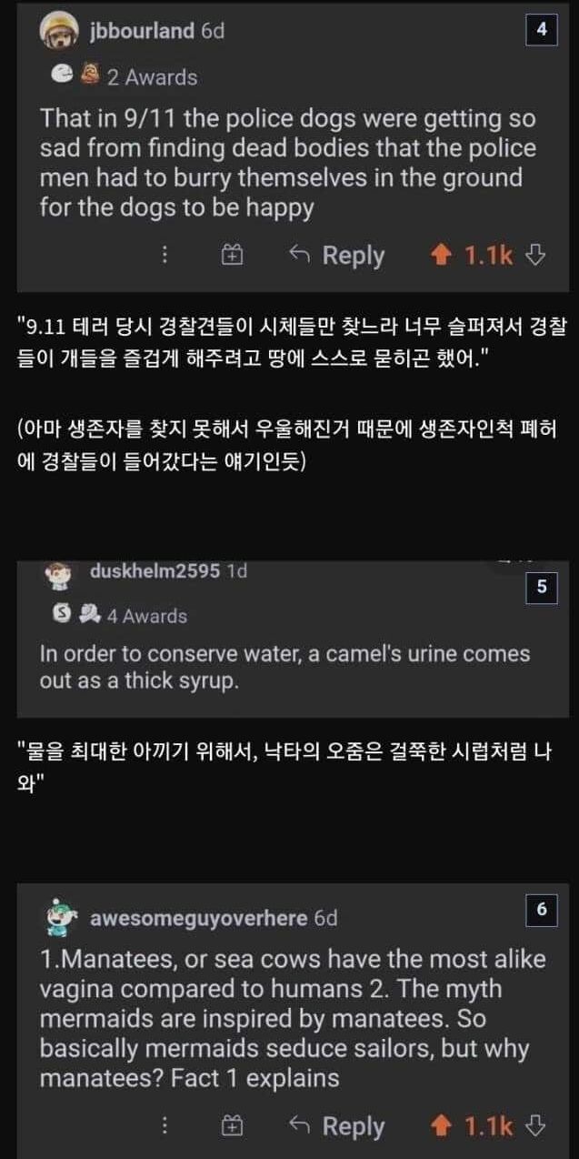The width and height of the screenshot is (579, 1159).
Task: Click awesomeguyoverhere's avatar icon
Action: pyautogui.click(x=61, y=919)
